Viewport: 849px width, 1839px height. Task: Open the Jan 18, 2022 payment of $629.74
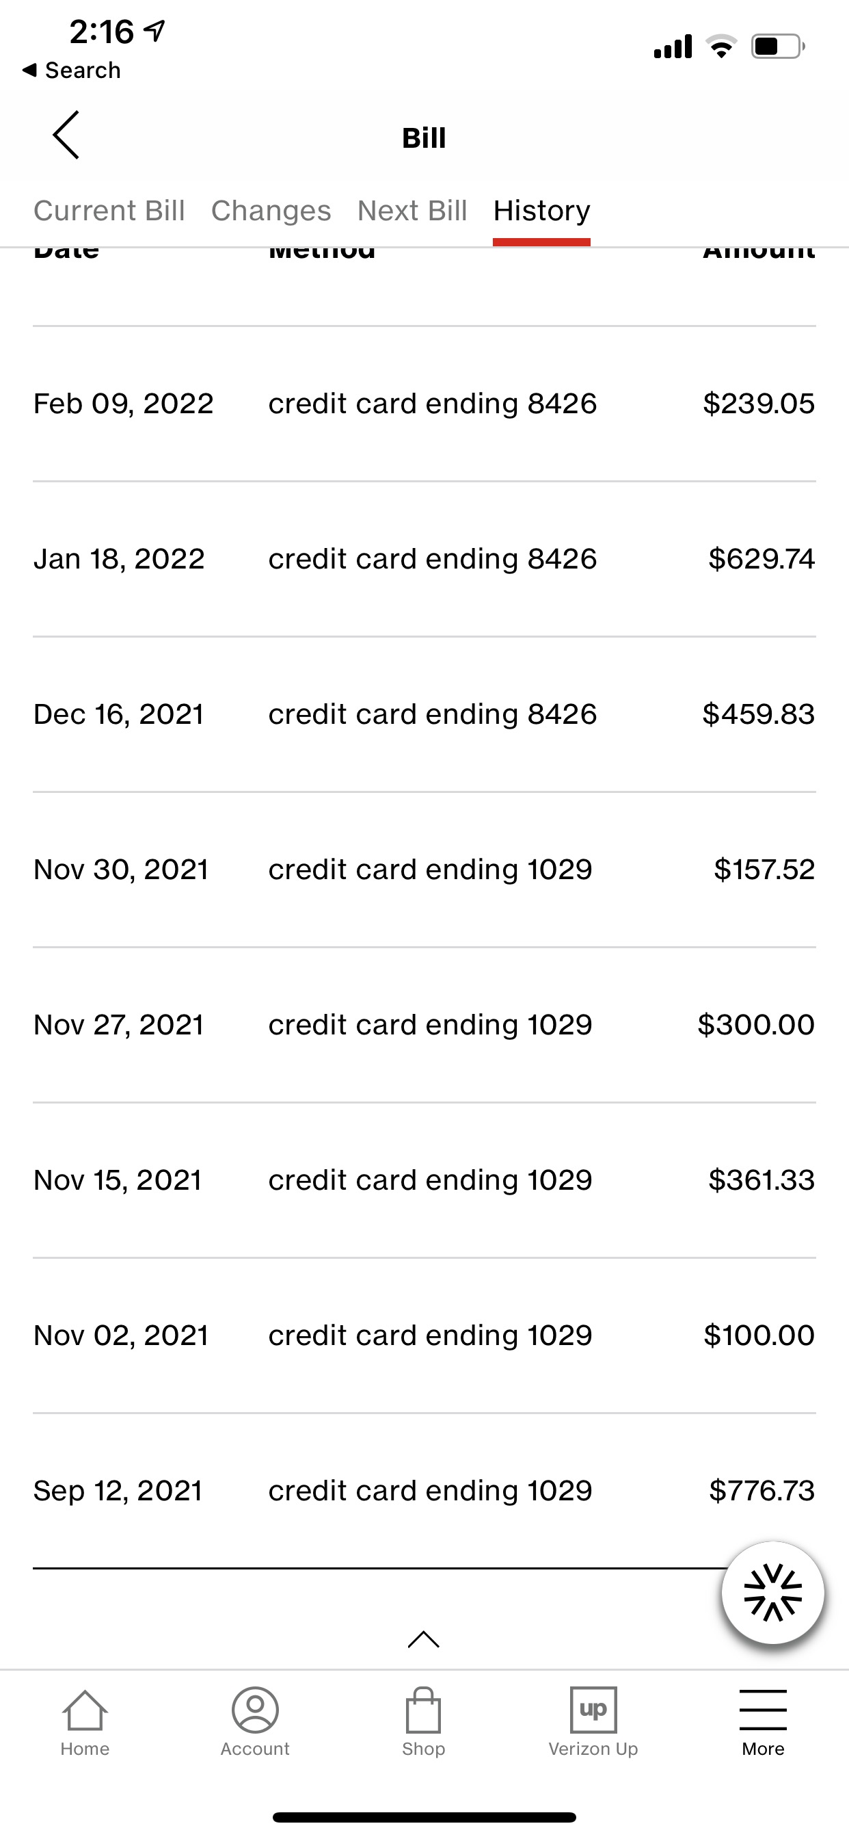click(x=424, y=559)
